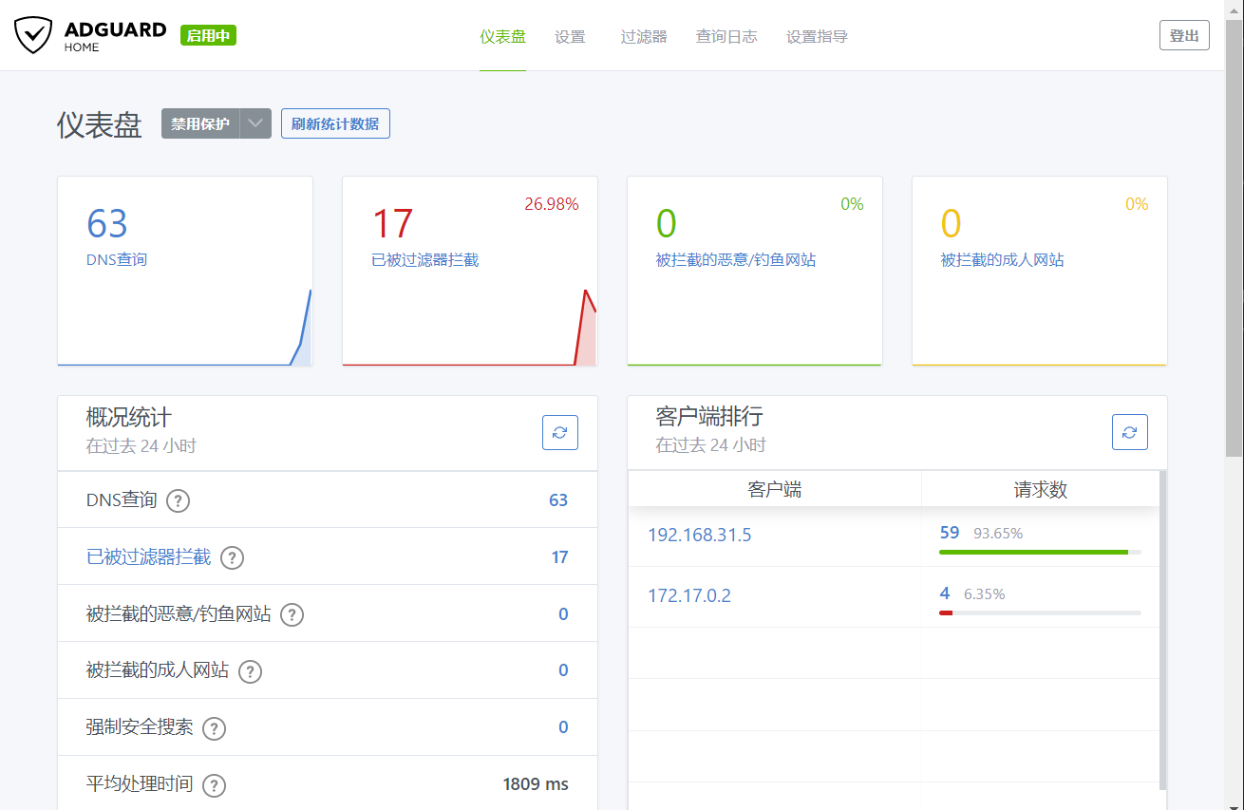
Task: Open the 设置指导 tab
Action: [817, 36]
